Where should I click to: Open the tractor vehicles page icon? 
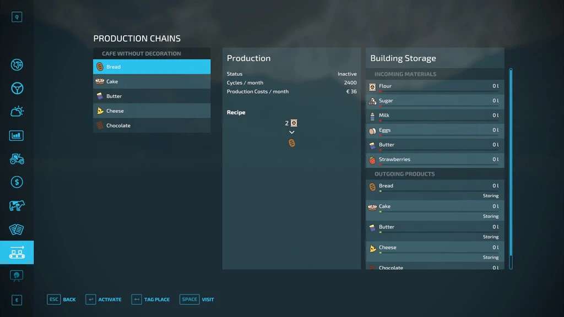(17, 158)
